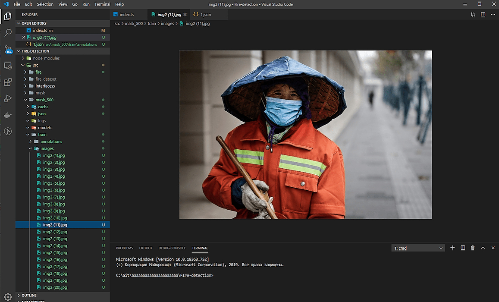Open the Extensions view icon
The image size is (499, 302).
[8, 82]
